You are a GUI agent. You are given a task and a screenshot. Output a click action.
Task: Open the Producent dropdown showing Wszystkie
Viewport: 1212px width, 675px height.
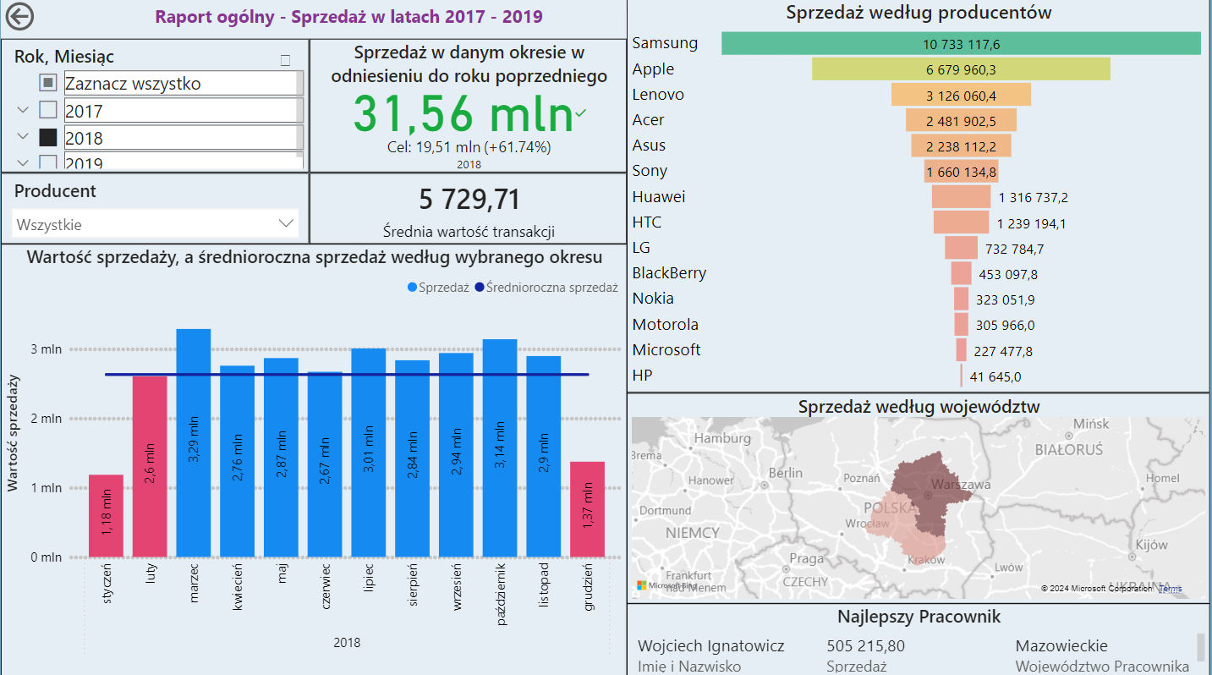[156, 224]
